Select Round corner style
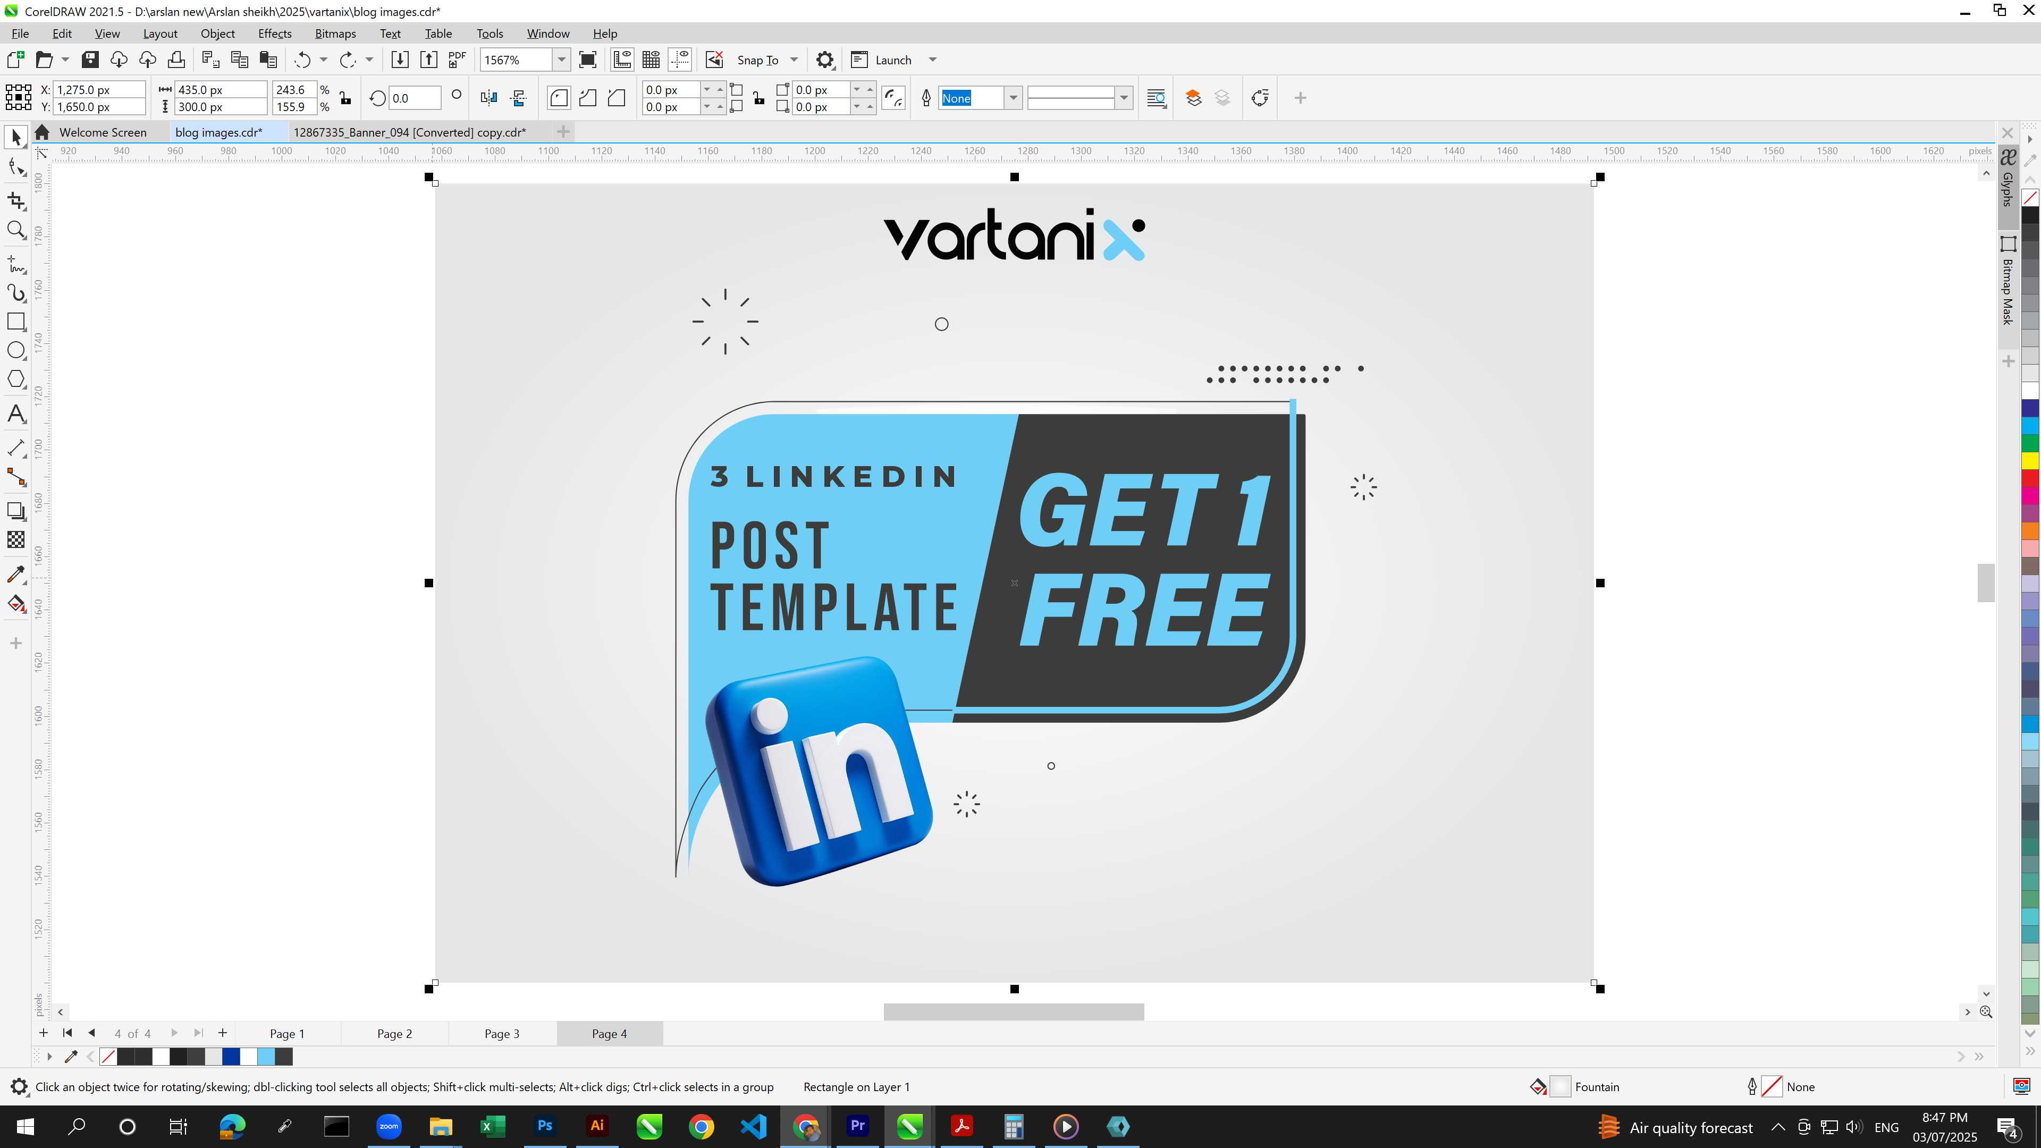This screenshot has width=2041, height=1148. point(559,98)
